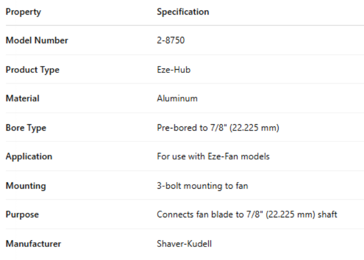Select the Manufacturer row label

pos(33,243)
